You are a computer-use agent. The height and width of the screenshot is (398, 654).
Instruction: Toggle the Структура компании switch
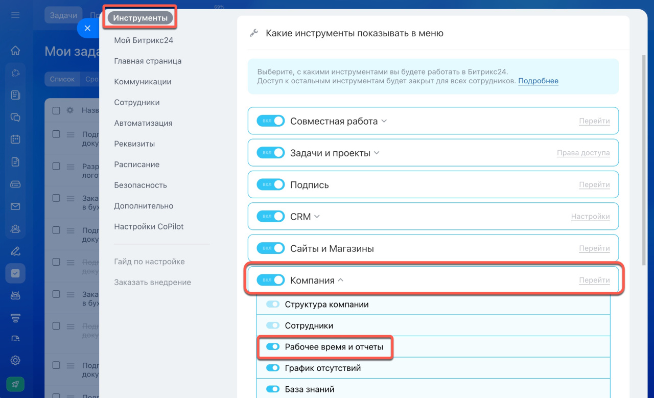pyautogui.click(x=273, y=305)
